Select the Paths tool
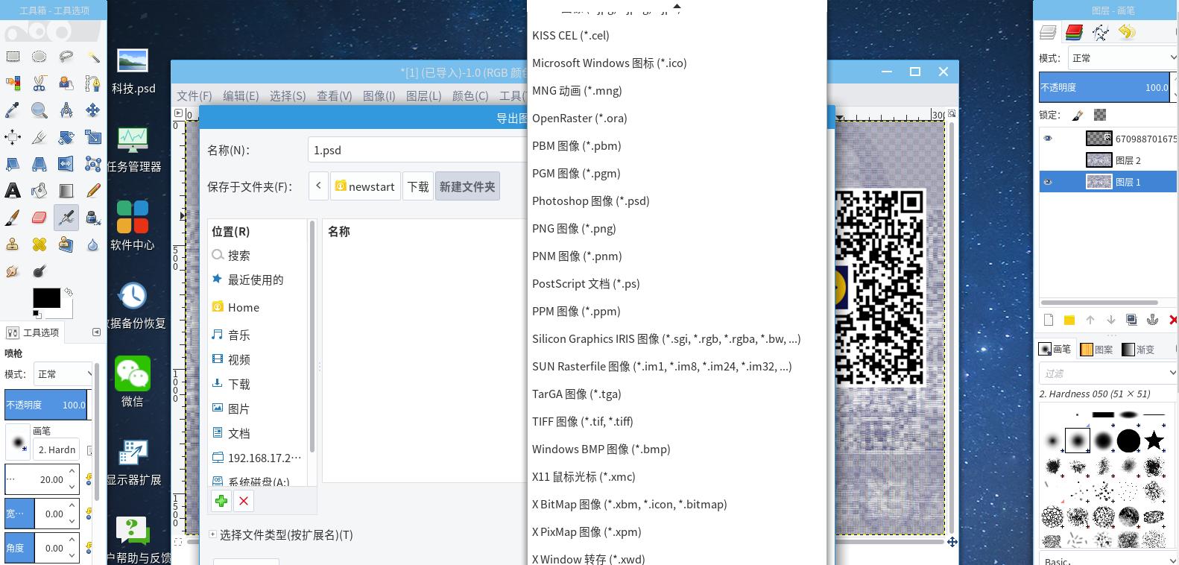The height and width of the screenshot is (565, 1179). pos(93,83)
